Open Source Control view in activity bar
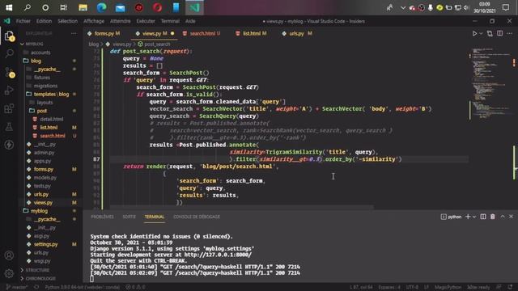 pos(10,72)
